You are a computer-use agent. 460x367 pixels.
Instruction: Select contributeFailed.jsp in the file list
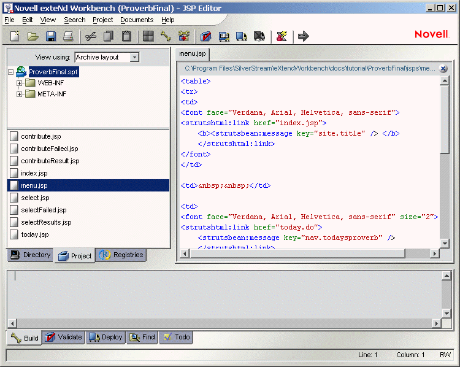(x=49, y=149)
